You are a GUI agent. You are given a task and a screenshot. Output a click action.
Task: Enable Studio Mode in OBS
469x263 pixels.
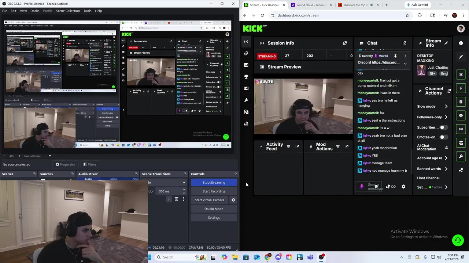click(214, 209)
